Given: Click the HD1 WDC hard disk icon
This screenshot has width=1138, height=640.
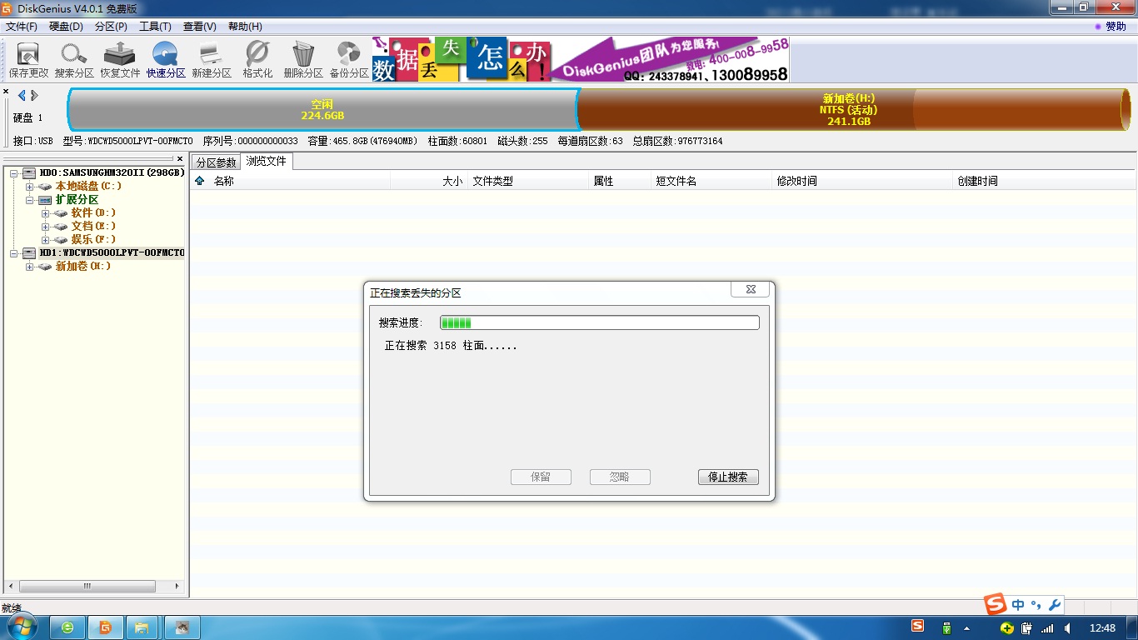Looking at the screenshot, I should tap(29, 252).
